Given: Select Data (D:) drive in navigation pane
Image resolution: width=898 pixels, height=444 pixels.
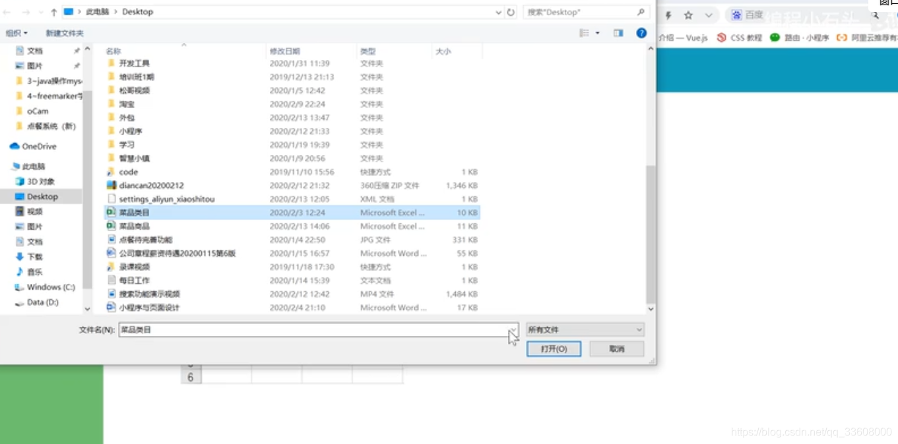Looking at the screenshot, I should pyautogui.click(x=42, y=302).
